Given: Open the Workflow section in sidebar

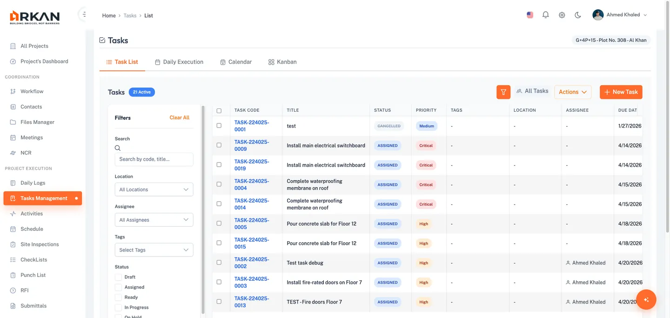Looking at the screenshot, I should [x=32, y=91].
